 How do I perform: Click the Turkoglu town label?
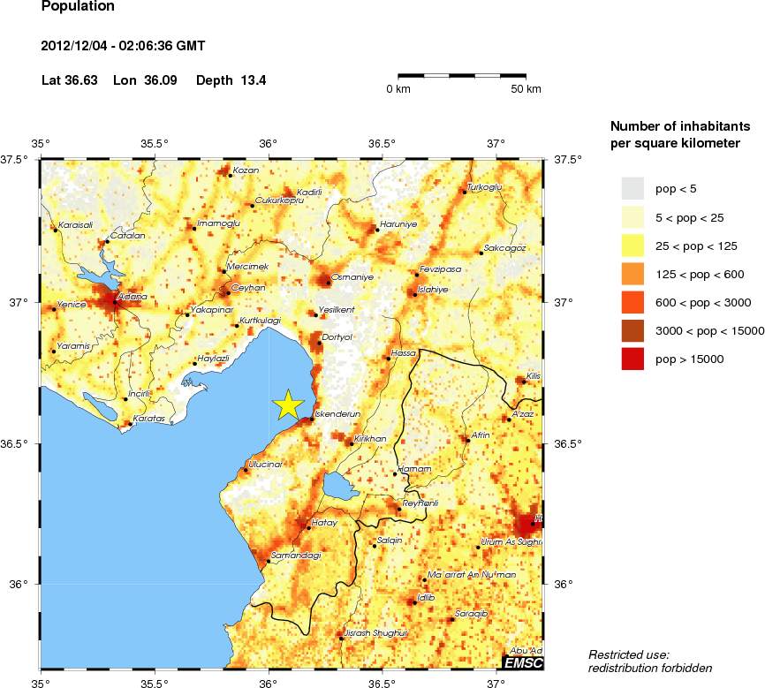point(484,187)
